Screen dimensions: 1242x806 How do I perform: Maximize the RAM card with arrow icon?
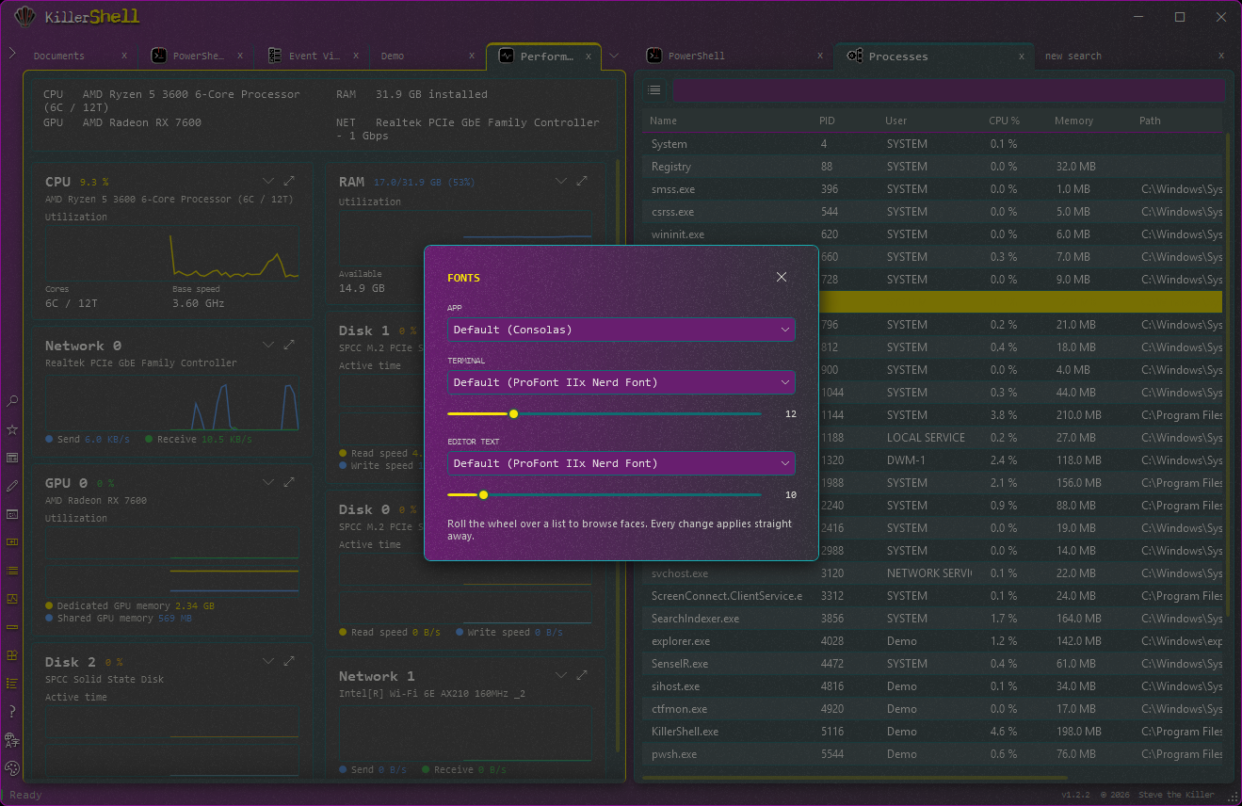click(582, 181)
